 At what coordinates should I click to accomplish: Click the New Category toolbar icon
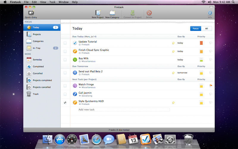[112, 13]
